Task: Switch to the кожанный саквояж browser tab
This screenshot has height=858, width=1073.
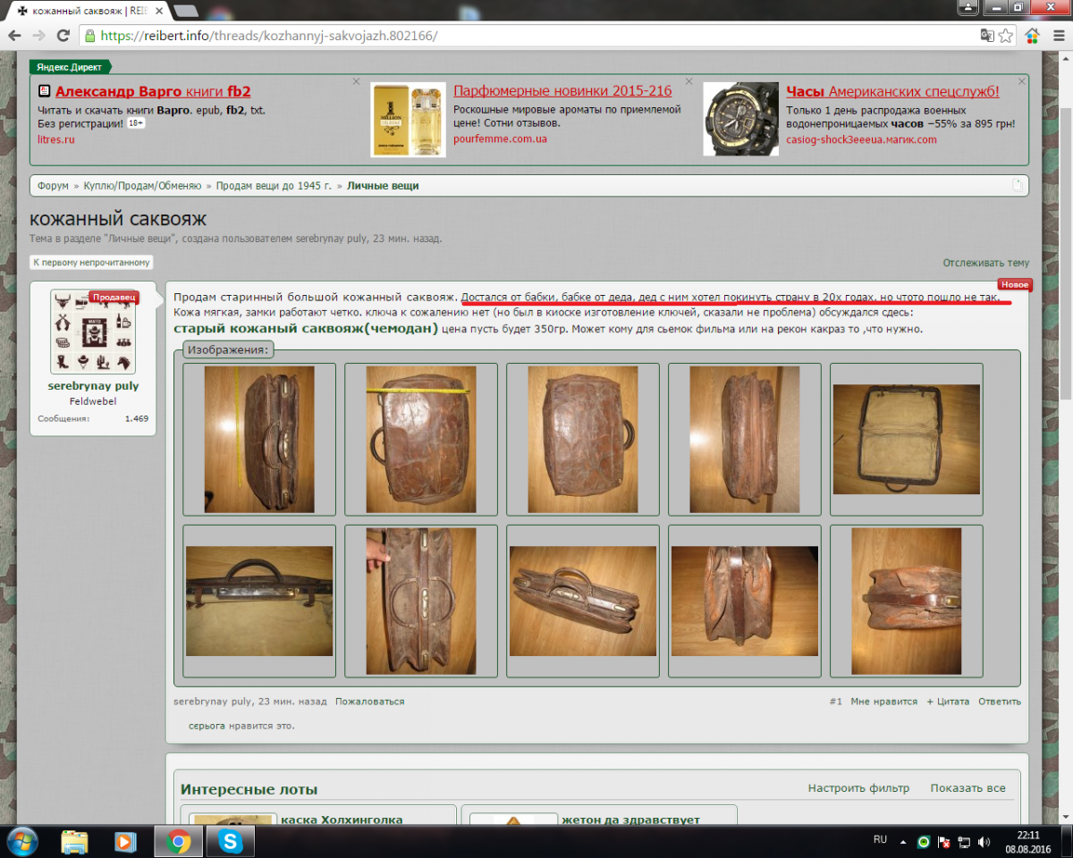Action: [82, 11]
